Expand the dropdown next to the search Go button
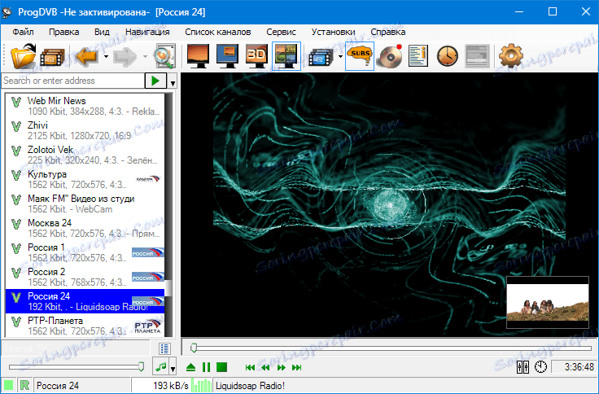This screenshot has width=599, height=394. [173, 82]
